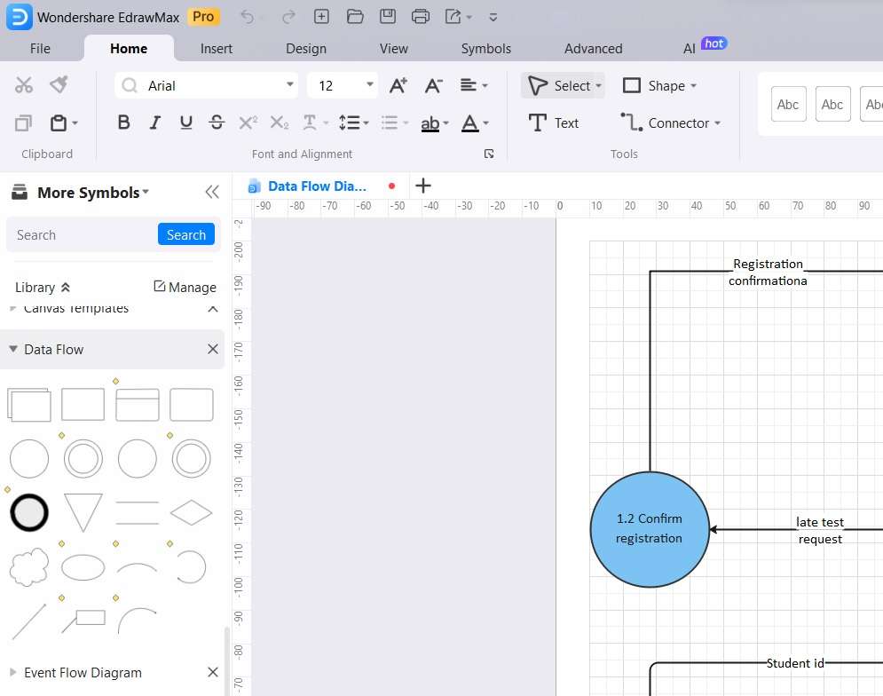
Task: Toggle Italic formatting
Action: coord(155,123)
